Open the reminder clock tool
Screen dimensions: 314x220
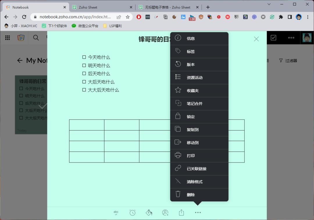click(x=132, y=212)
